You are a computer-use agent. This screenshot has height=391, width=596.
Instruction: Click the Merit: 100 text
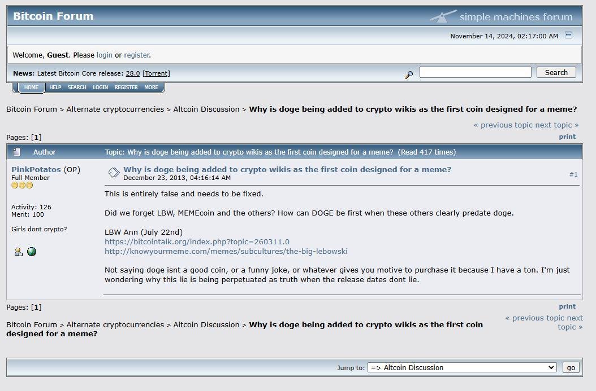coord(27,214)
